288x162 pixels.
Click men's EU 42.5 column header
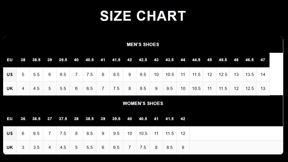143,60
